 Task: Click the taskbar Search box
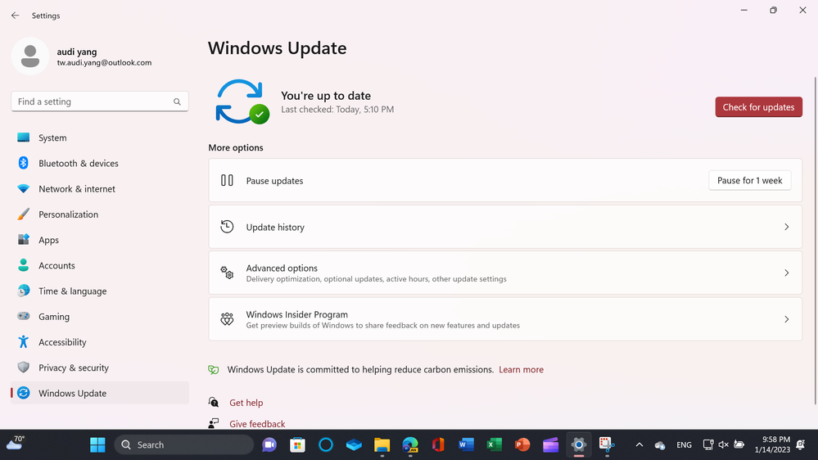tap(183, 445)
